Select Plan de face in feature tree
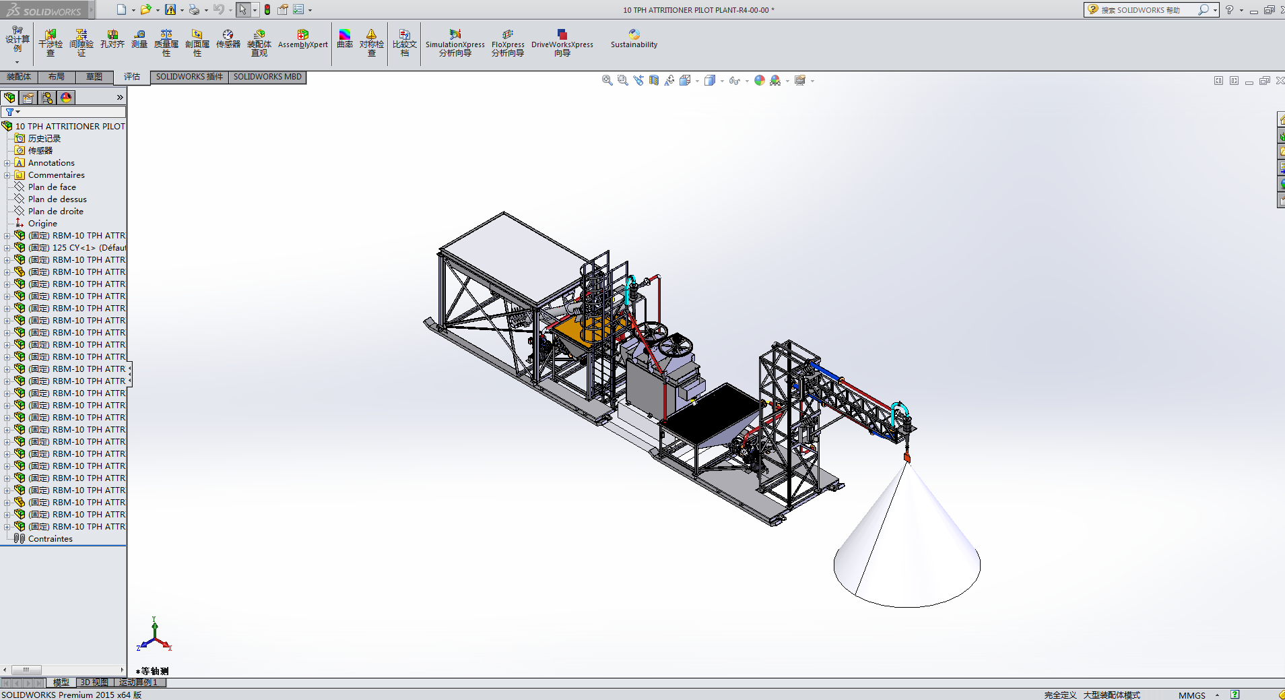The height and width of the screenshot is (700, 1285). (52, 187)
